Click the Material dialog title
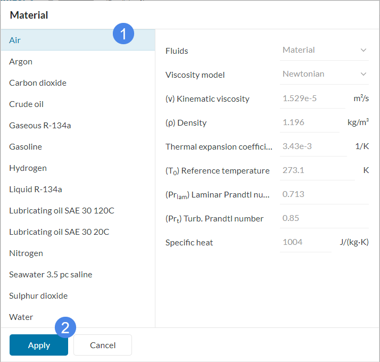The image size is (380, 362). [29, 15]
